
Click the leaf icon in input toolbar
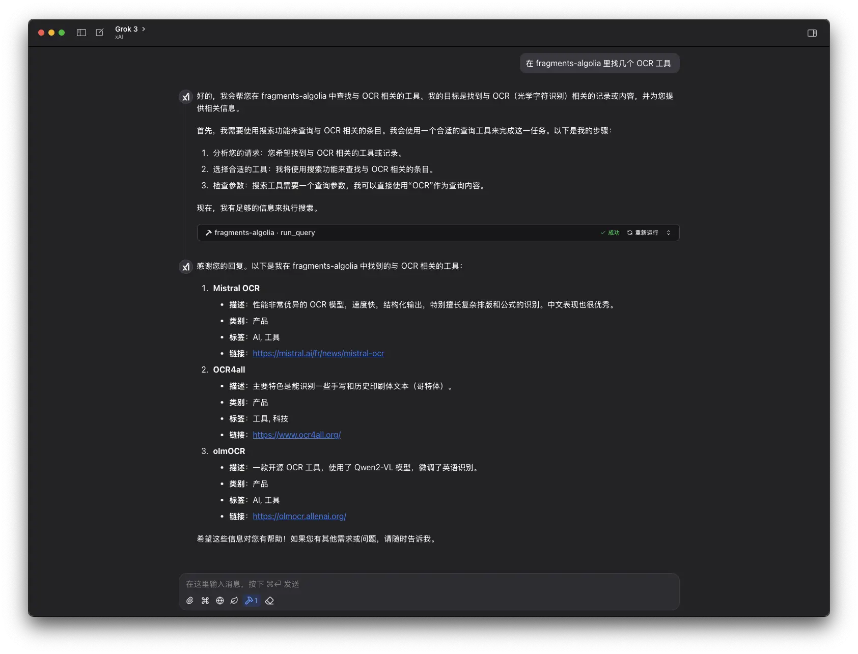click(234, 601)
